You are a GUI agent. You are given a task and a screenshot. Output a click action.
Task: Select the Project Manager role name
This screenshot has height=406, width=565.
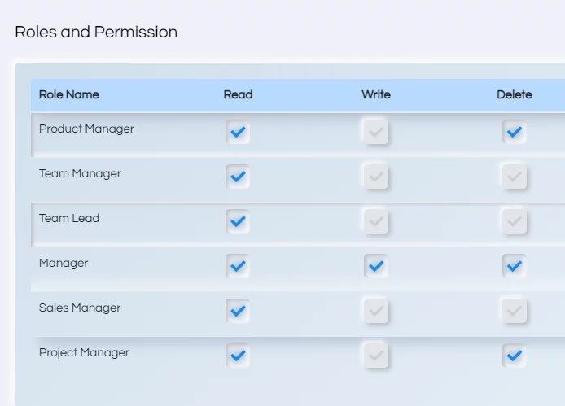[x=84, y=352]
